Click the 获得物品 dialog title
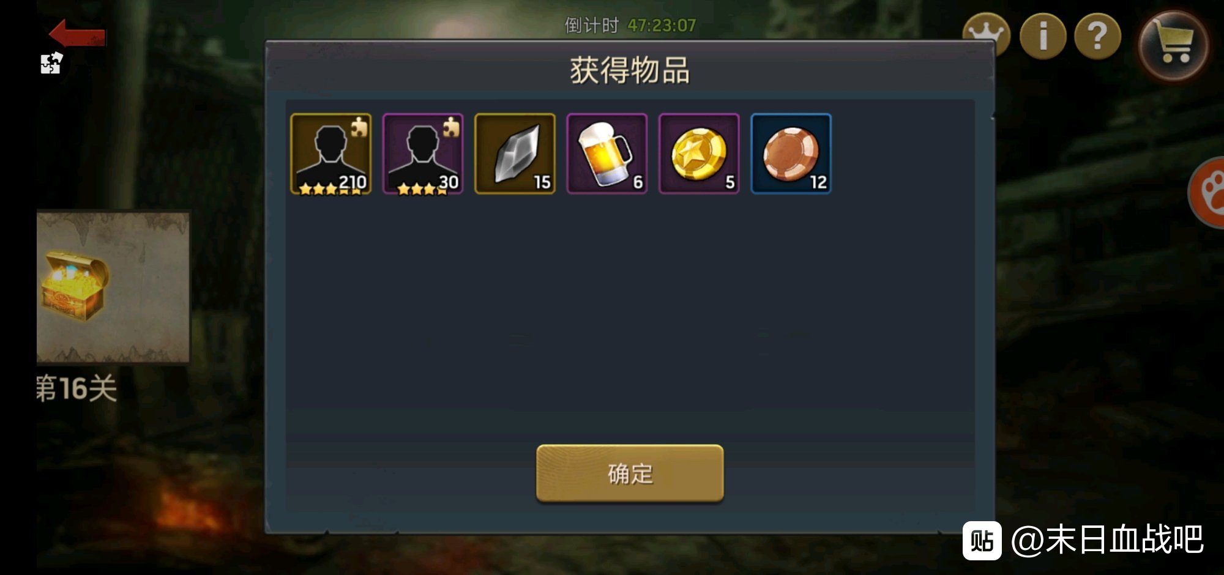 (630, 70)
